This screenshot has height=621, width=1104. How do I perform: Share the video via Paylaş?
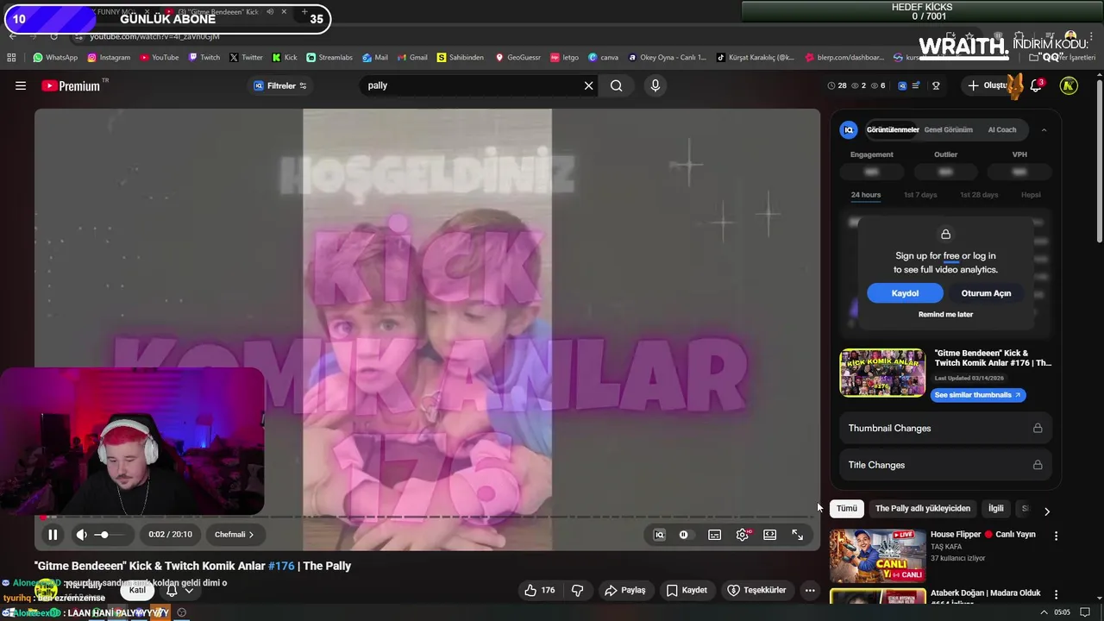coord(625,590)
